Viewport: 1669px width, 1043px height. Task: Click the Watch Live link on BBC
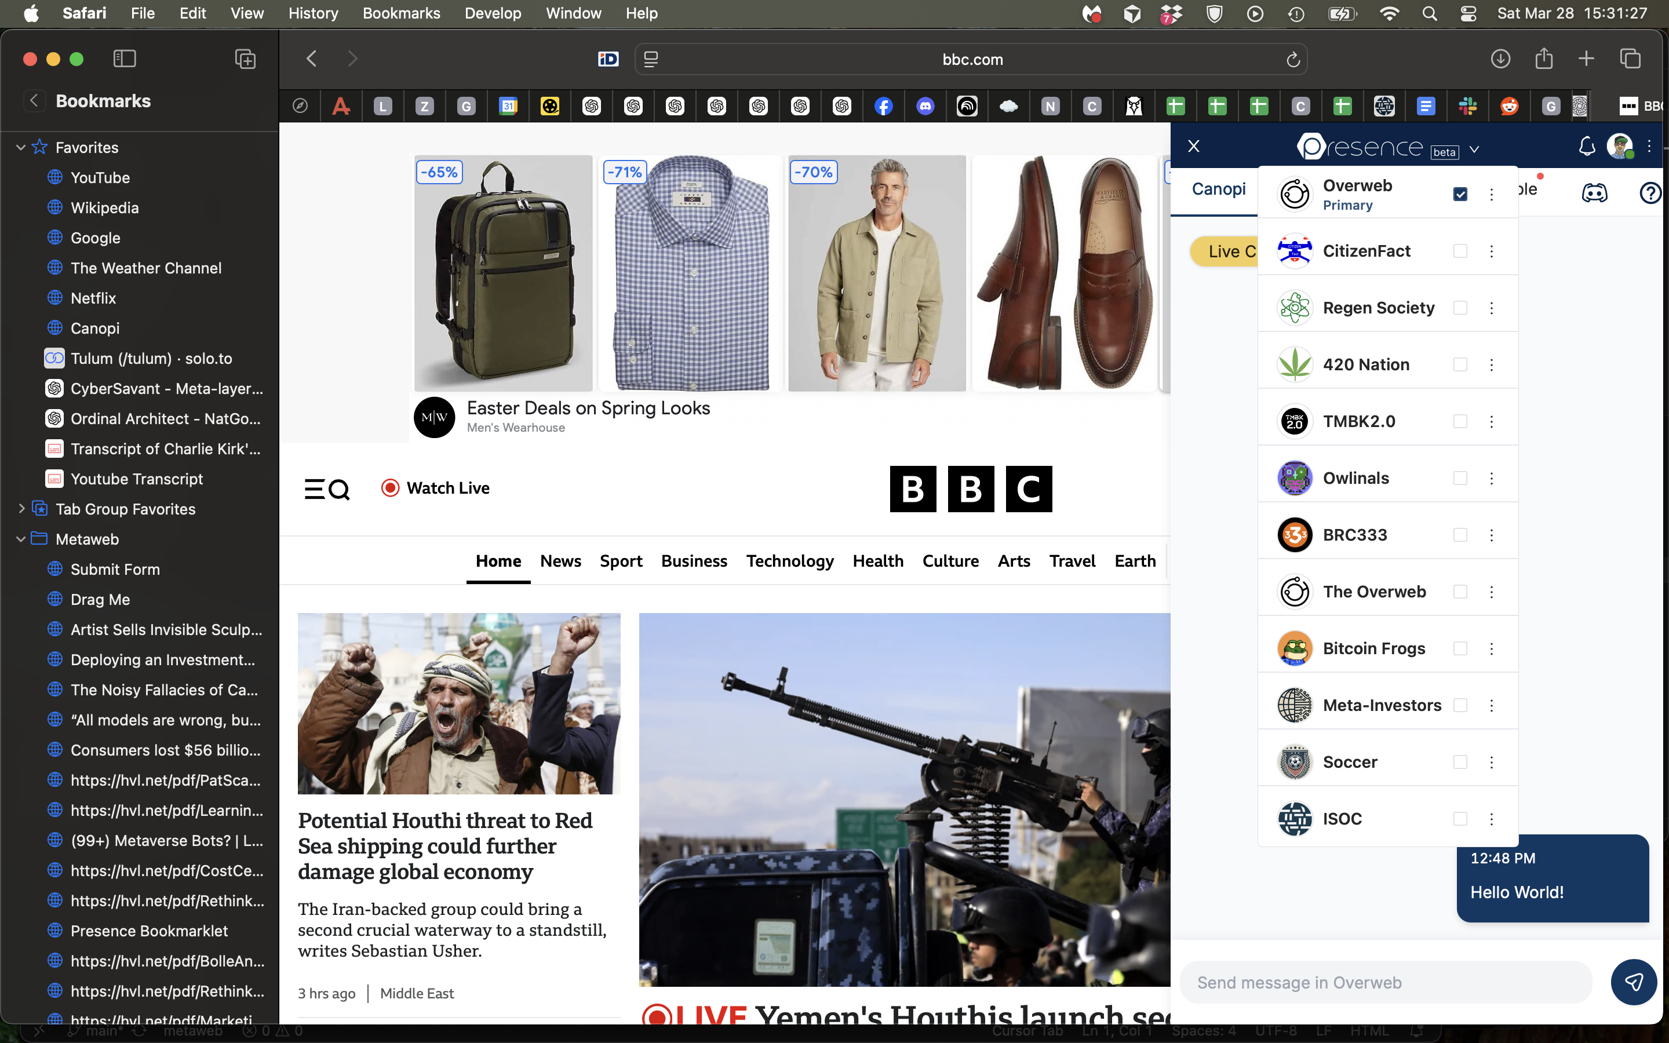447,488
